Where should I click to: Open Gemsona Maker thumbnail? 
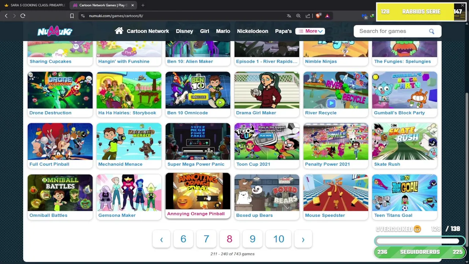129,193
